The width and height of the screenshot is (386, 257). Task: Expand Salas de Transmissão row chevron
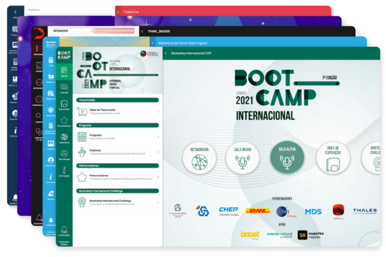click(x=158, y=112)
